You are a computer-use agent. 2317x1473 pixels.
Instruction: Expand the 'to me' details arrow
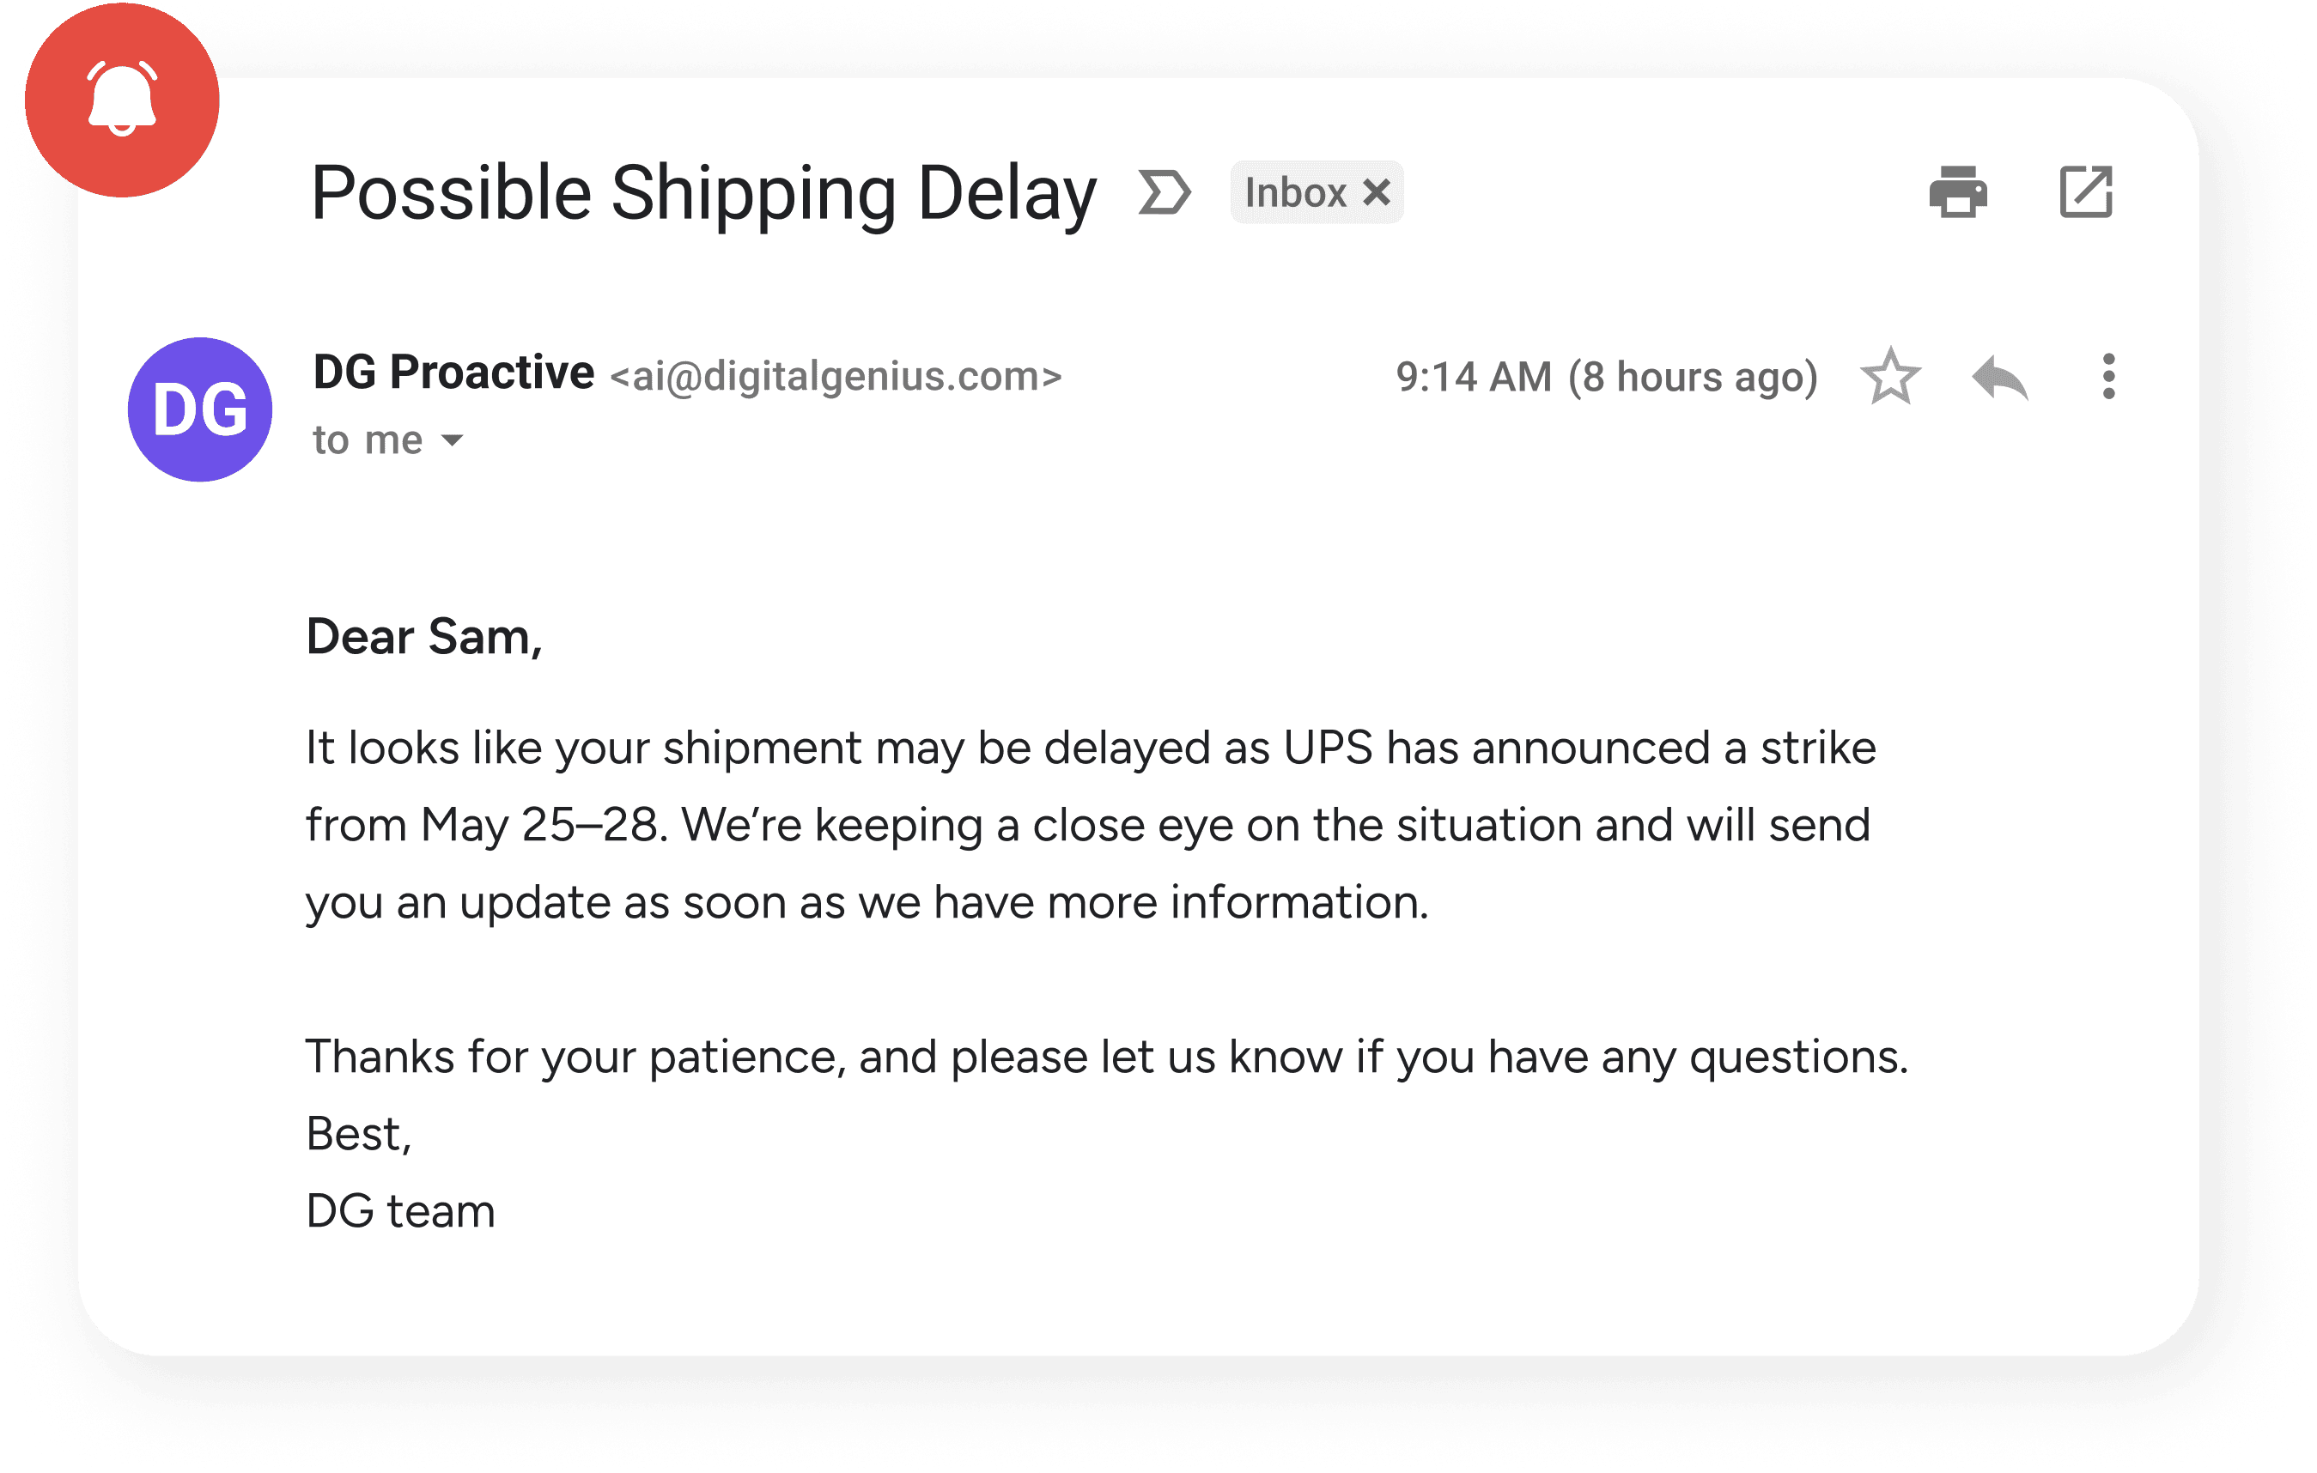pyautogui.click(x=453, y=440)
